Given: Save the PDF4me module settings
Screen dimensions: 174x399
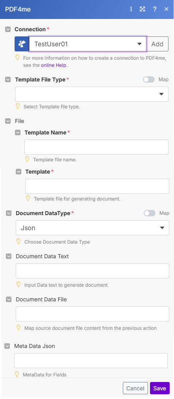Looking at the screenshot, I should click(159, 388).
